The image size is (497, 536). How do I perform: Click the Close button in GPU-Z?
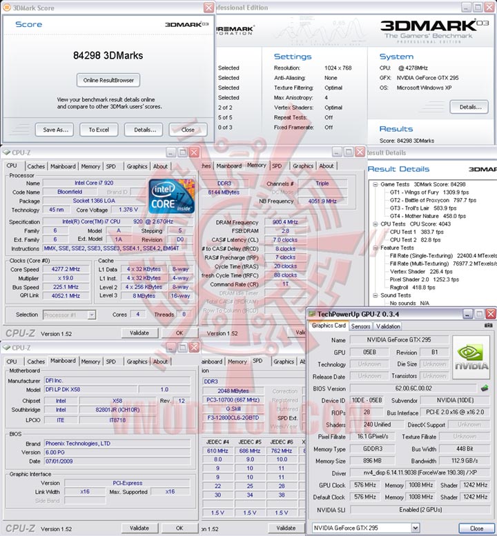coord(476,528)
